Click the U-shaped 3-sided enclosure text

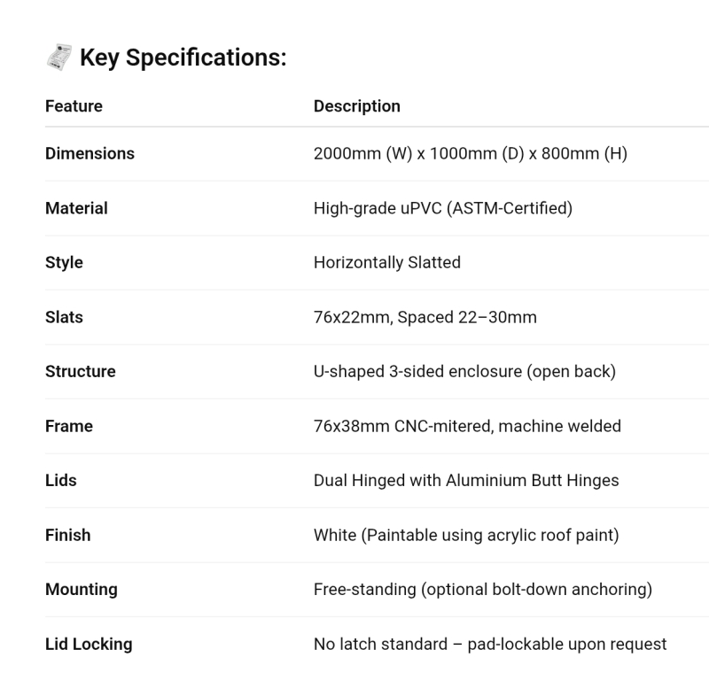tap(464, 371)
